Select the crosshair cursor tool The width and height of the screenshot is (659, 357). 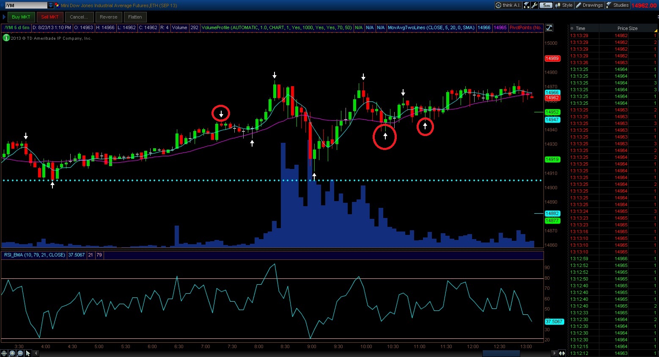click(x=4, y=353)
